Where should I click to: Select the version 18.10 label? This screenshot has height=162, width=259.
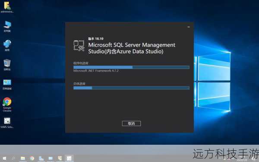pyautogui.click(x=96, y=39)
